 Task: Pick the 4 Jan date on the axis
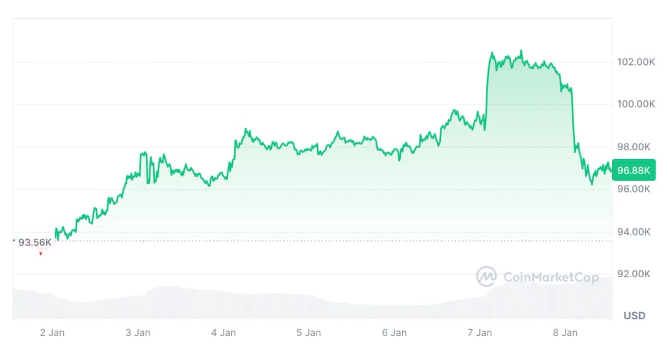223,333
